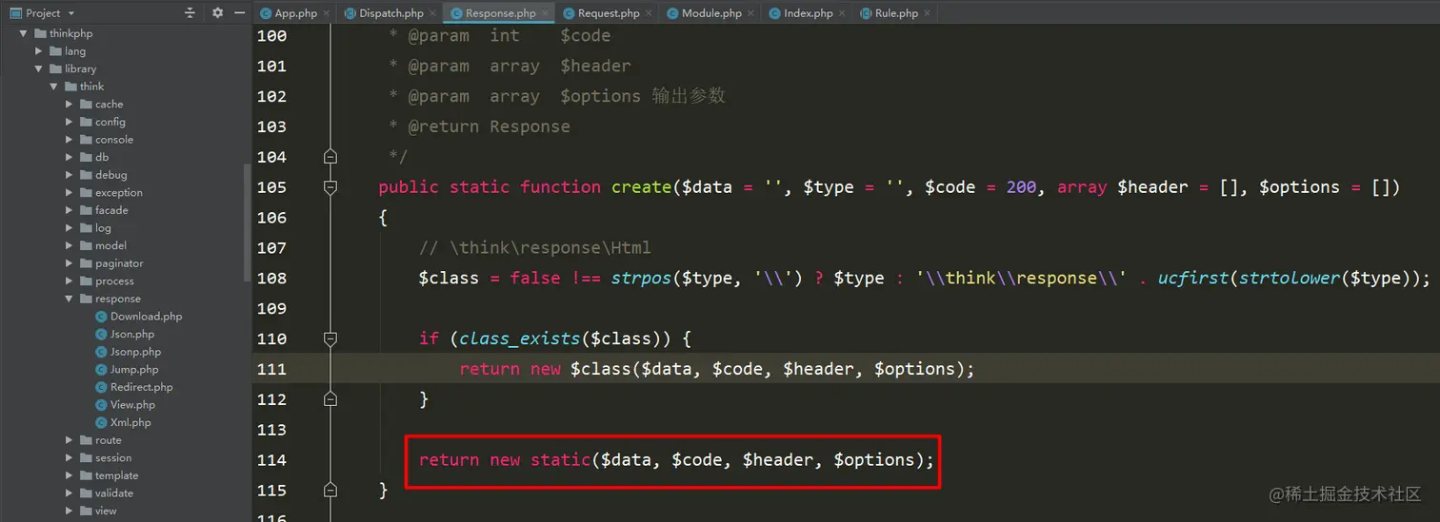Expand the console folder
Image resolution: width=1440 pixels, height=522 pixels.
tap(70, 139)
